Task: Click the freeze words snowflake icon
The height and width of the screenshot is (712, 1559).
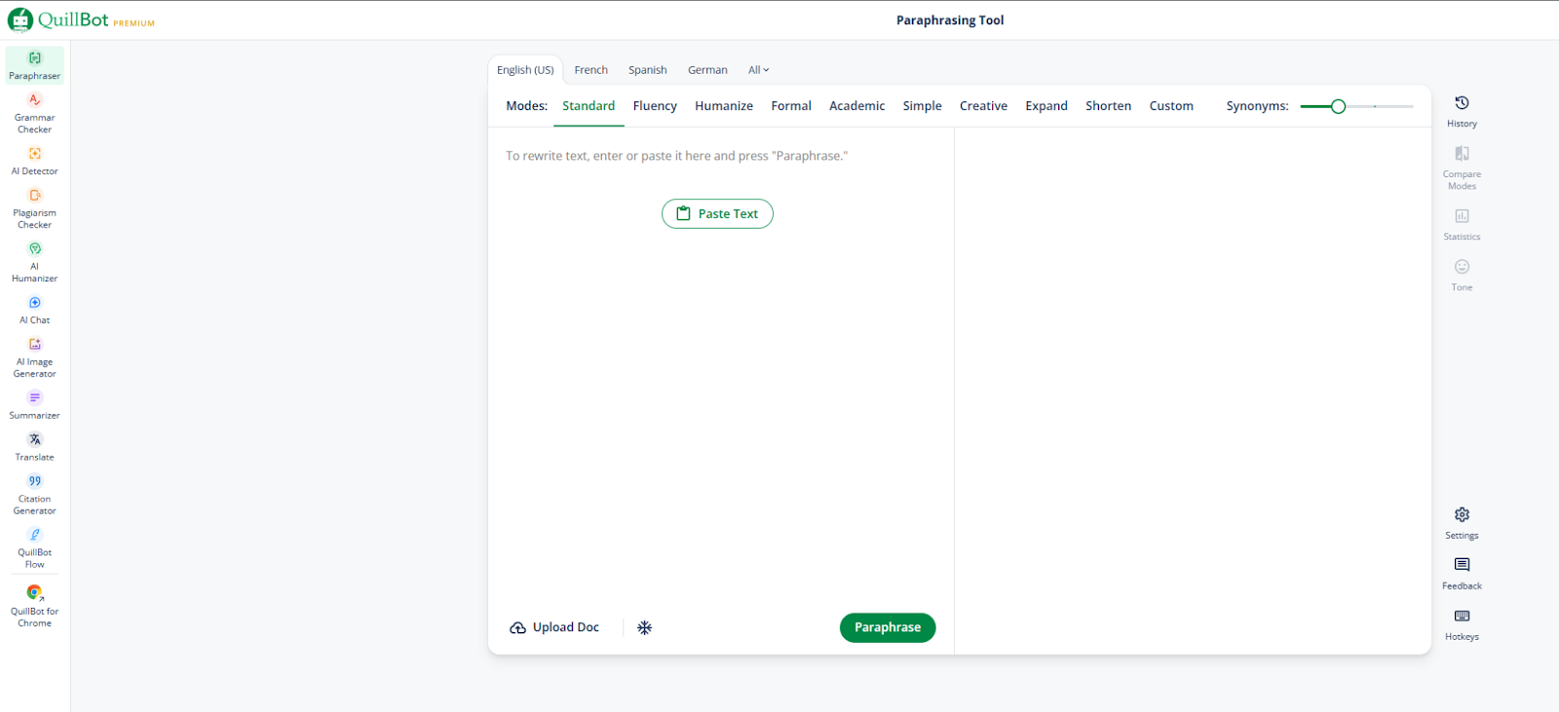Action: tap(644, 628)
